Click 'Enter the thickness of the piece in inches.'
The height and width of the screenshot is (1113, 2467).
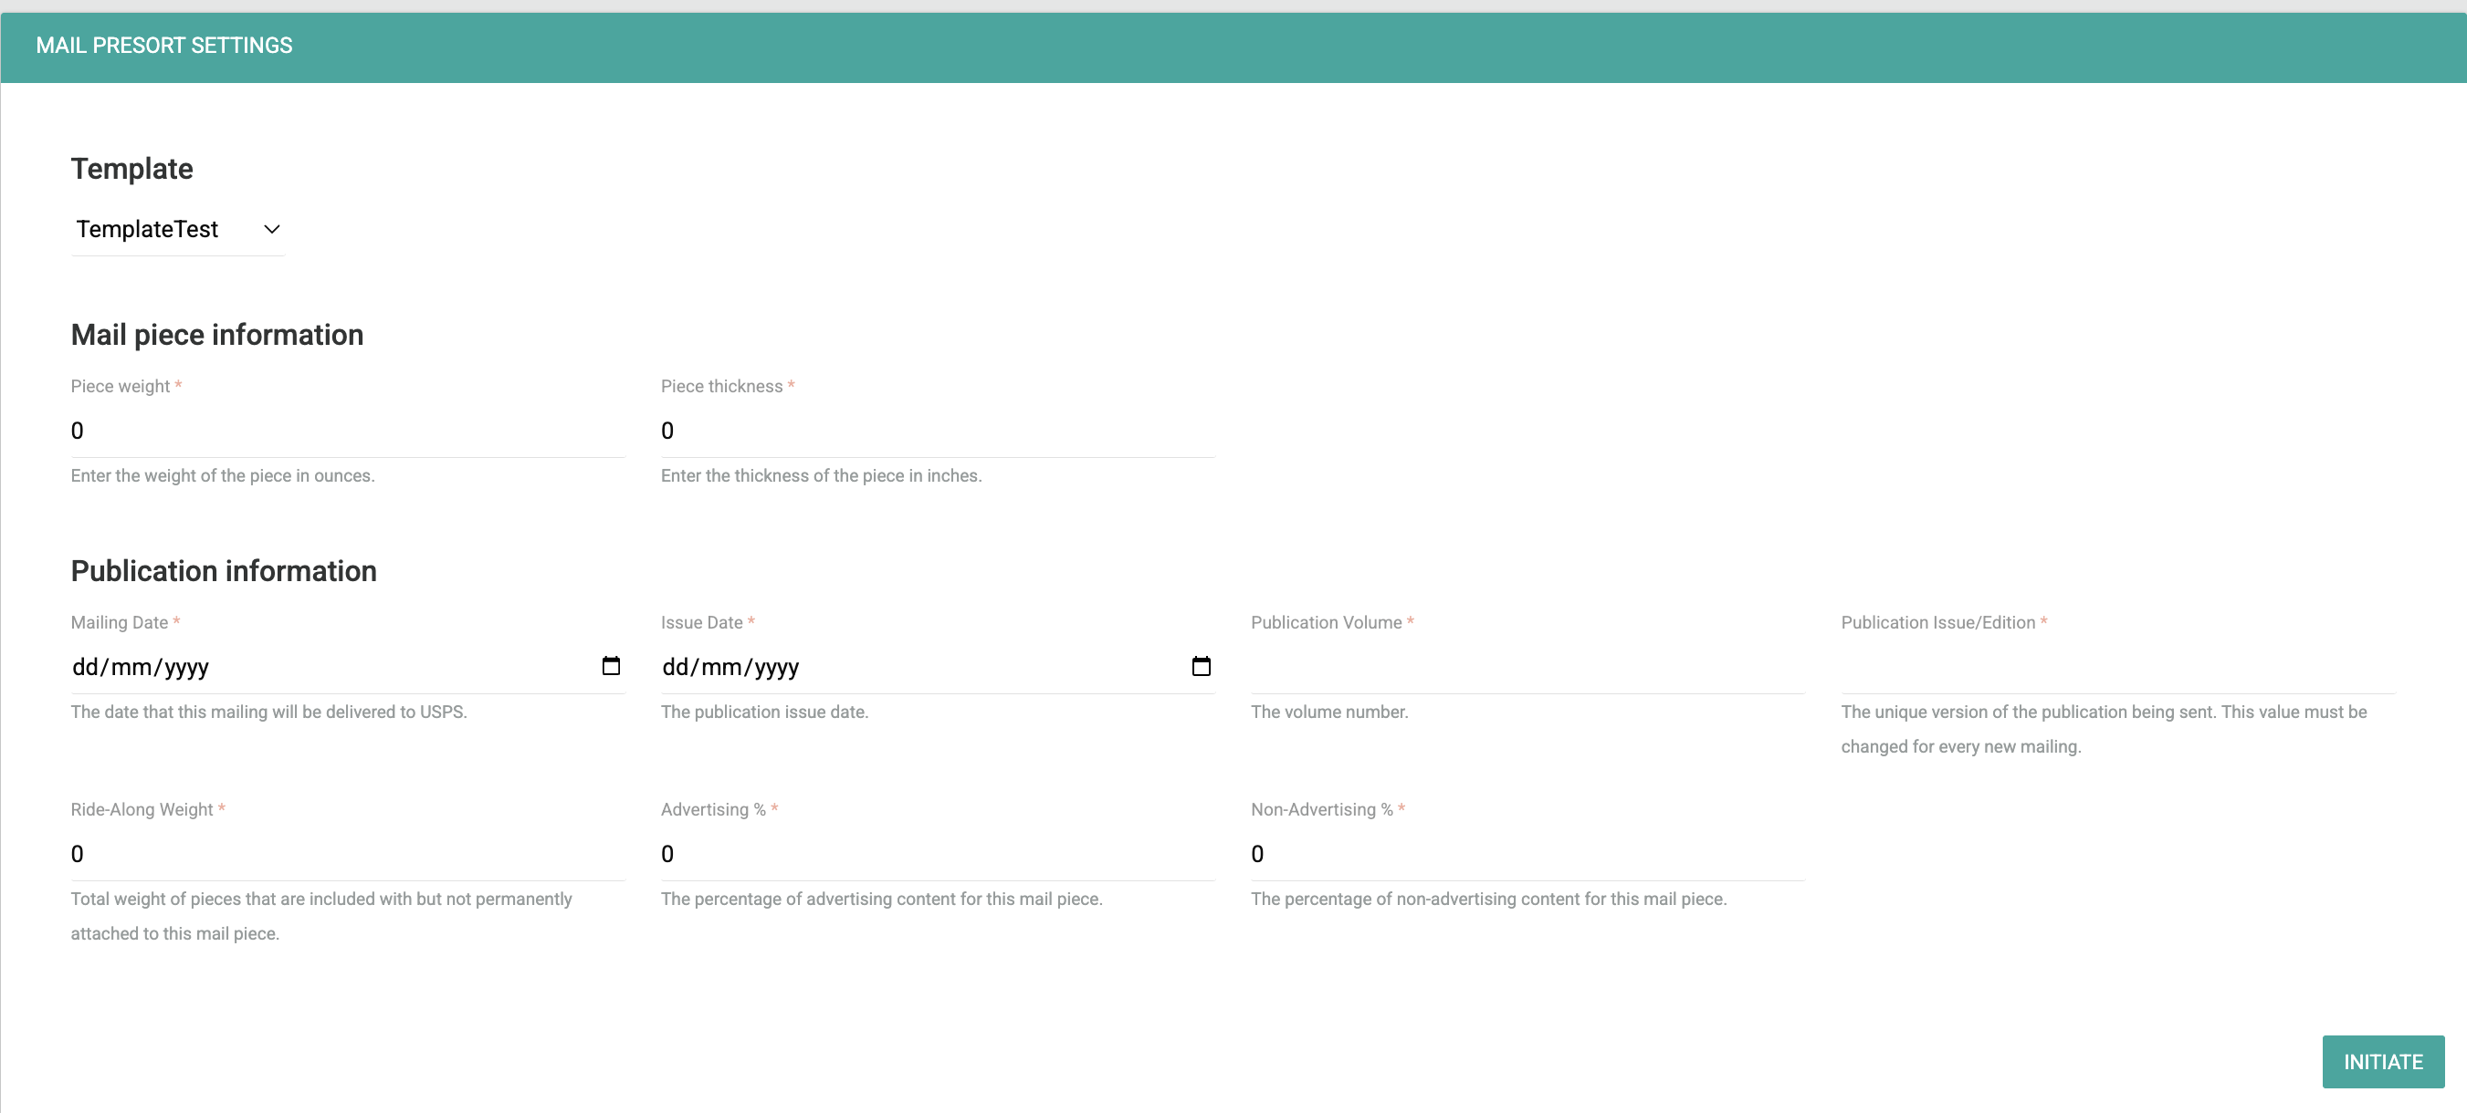821,475
